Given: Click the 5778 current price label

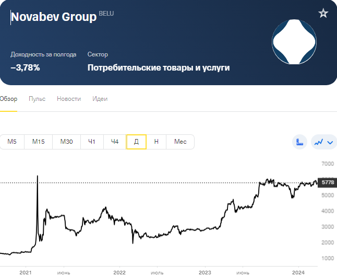Looking at the screenshot, I should (327, 182).
